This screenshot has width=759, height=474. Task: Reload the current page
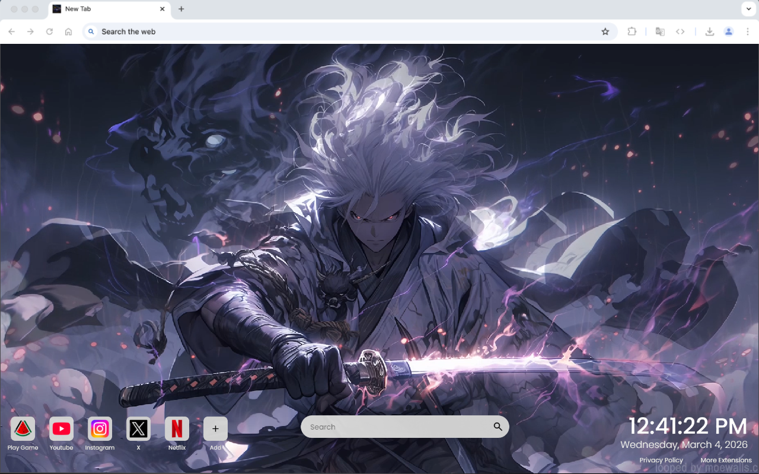tap(50, 31)
